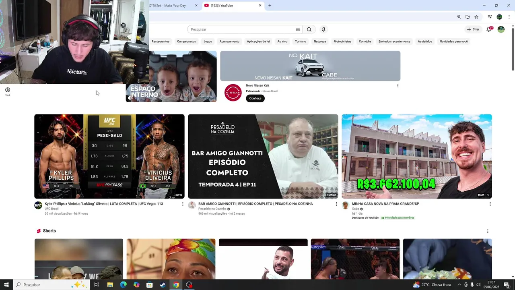Click the page vertical scrollbar
The image size is (515, 290).
point(513,48)
